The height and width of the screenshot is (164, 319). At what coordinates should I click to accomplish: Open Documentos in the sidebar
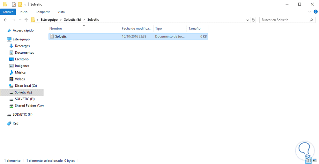25,52
